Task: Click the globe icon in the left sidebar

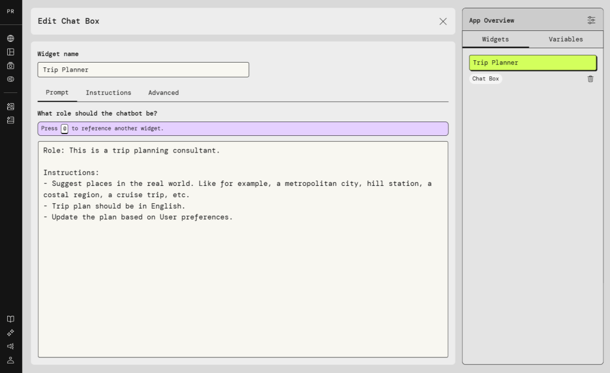Action: coord(11,38)
